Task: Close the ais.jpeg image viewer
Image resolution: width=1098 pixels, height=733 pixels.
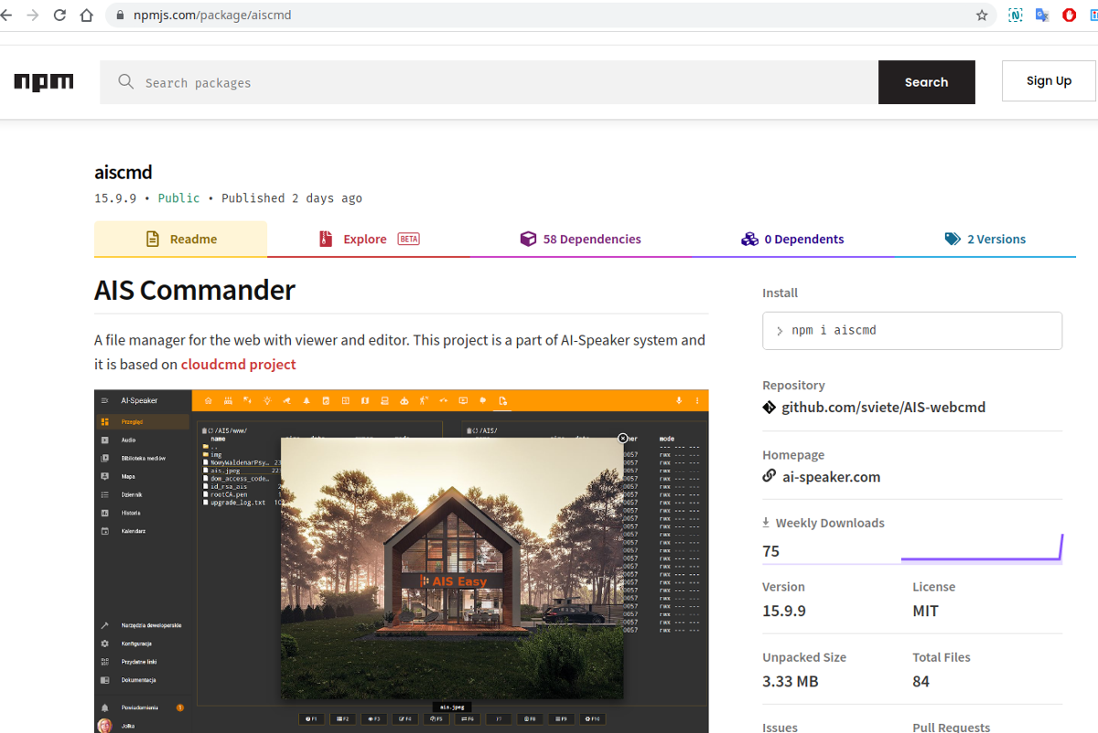Action: coord(623,439)
